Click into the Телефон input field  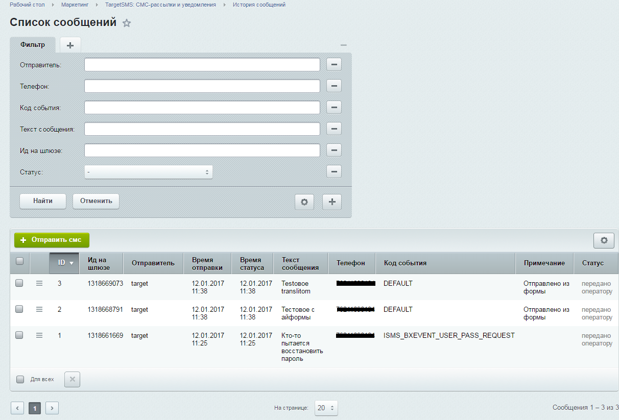point(202,86)
